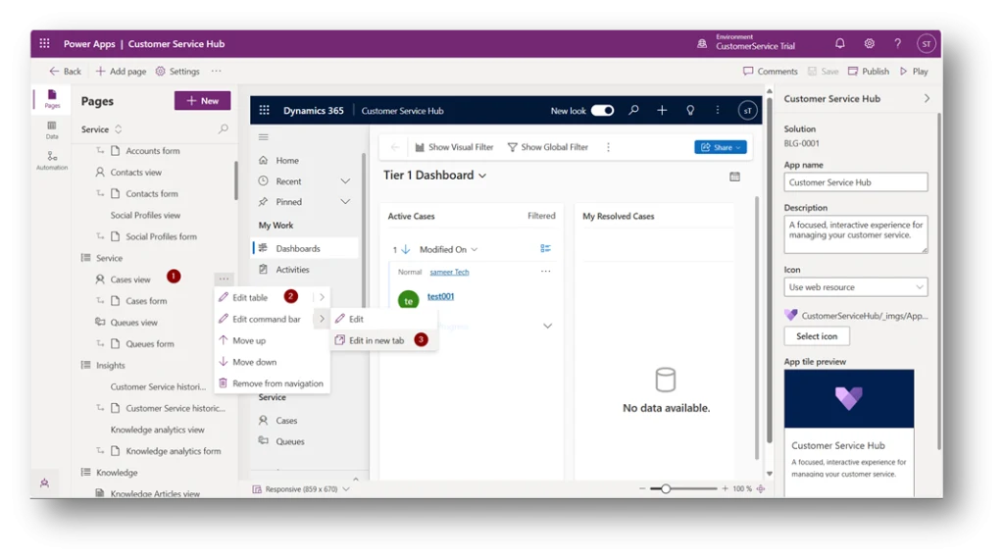The height and width of the screenshot is (560, 1004).
Task: Click the icon at bottom of left rail
Action: click(44, 484)
